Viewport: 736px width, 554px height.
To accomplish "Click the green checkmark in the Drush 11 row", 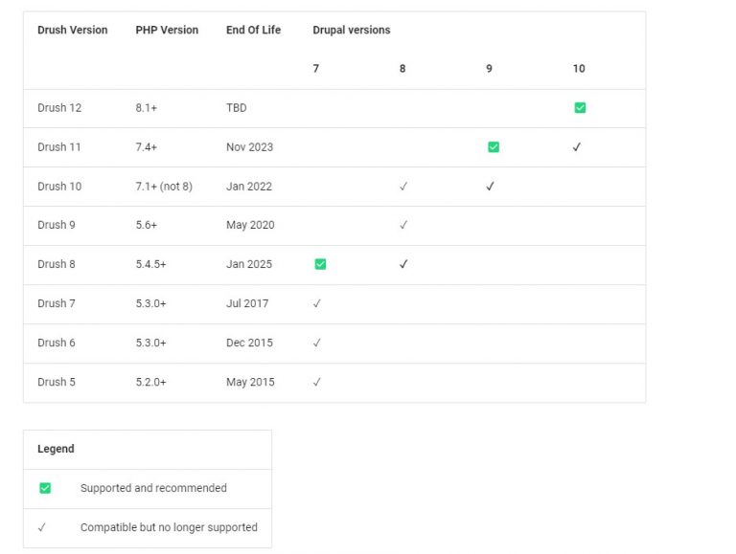I will [x=494, y=147].
